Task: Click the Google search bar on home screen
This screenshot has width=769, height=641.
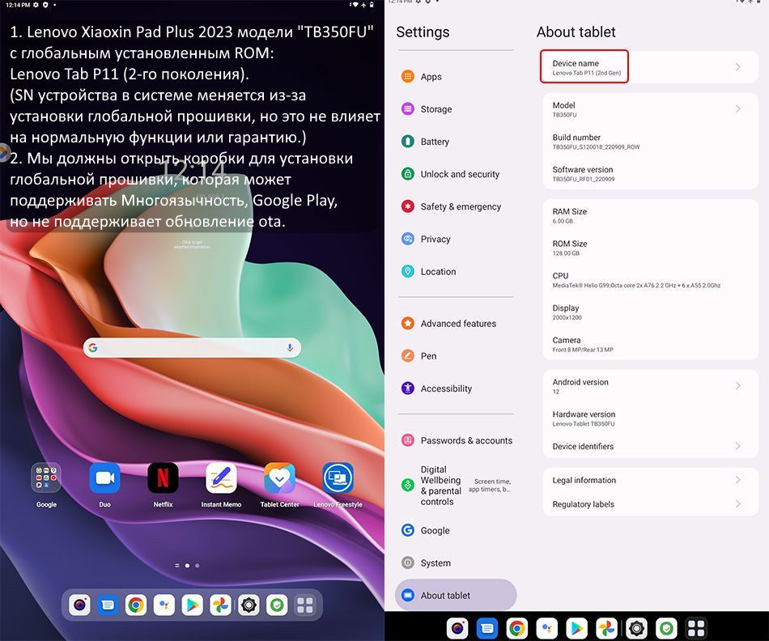Action: (192, 348)
